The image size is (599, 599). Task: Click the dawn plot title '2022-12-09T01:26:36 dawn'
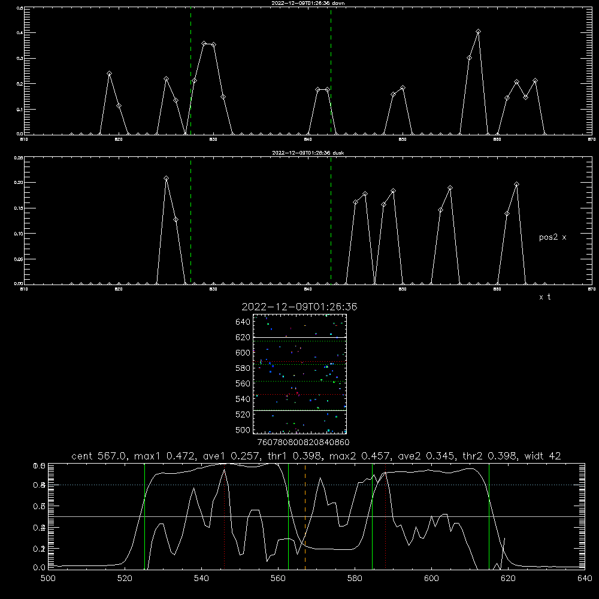point(308,3)
